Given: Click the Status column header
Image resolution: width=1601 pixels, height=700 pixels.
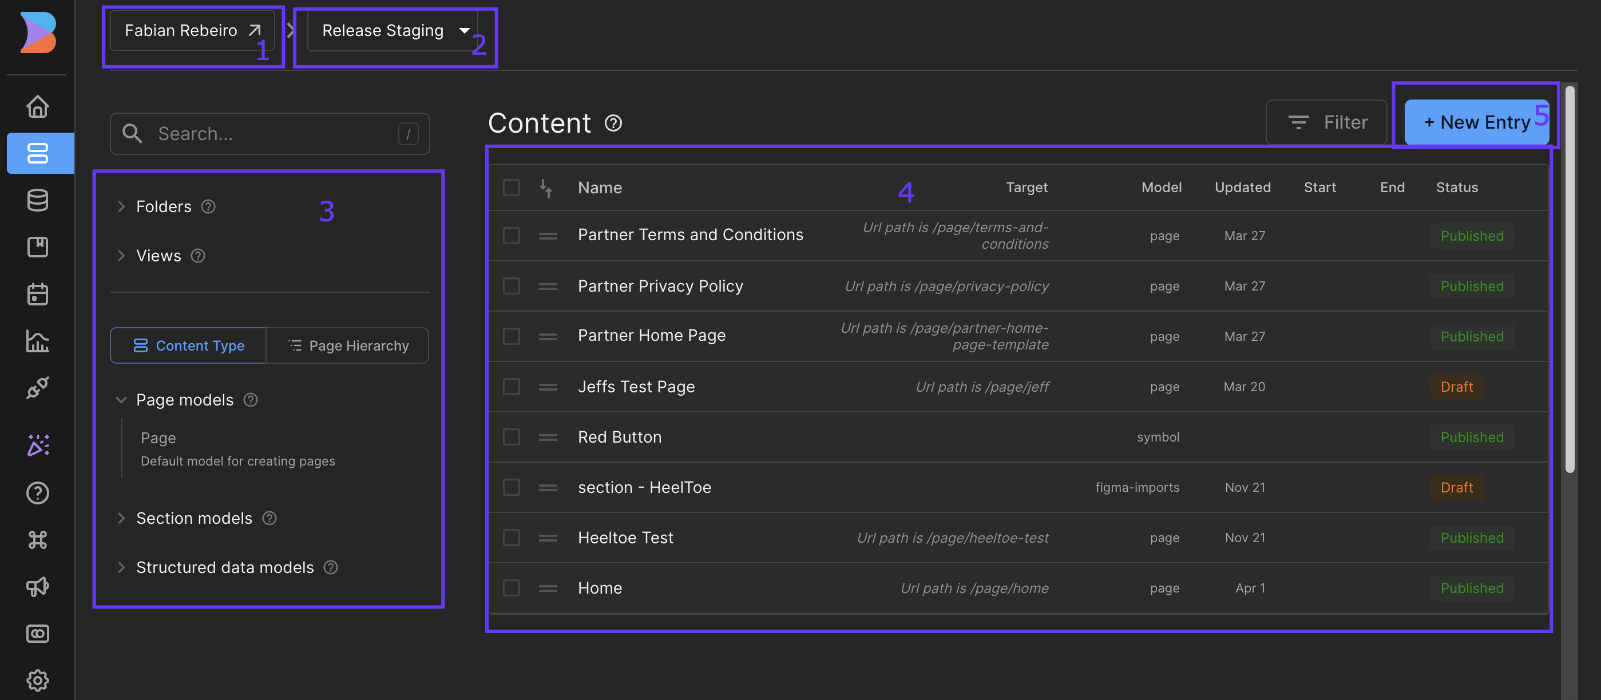Looking at the screenshot, I should [x=1457, y=188].
